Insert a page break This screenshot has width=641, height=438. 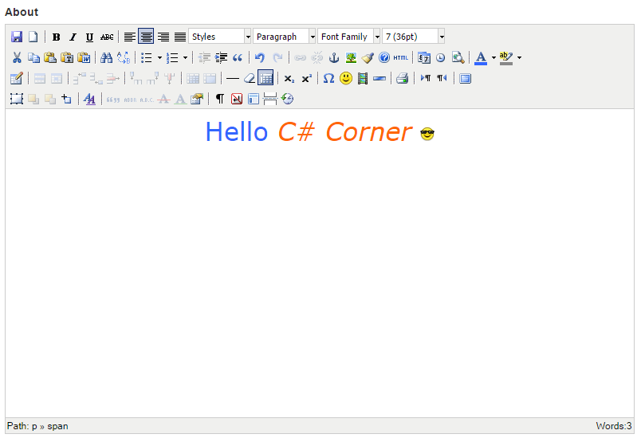pos(270,99)
